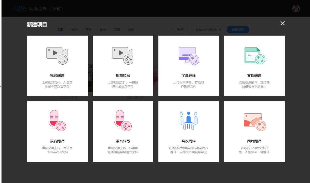Select the 语音转写 microphone icon
Viewport: 310px width, 183px height.
coord(123,121)
